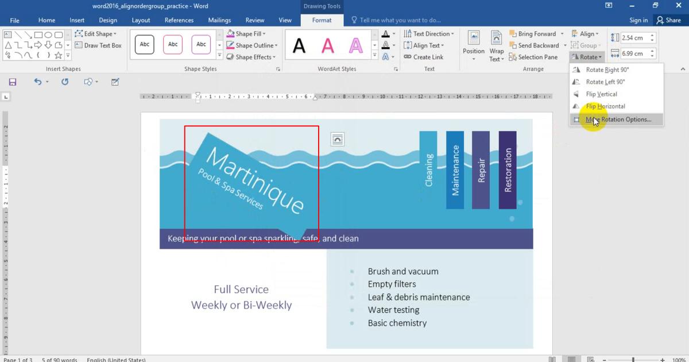The height and width of the screenshot is (362, 689).
Task: Open More Rotation Options
Action: 617,120
